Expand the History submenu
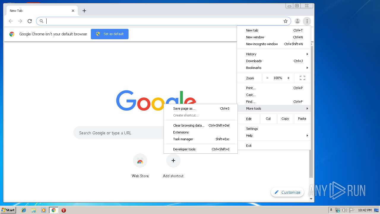The width and height of the screenshot is (380, 214). [274, 54]
